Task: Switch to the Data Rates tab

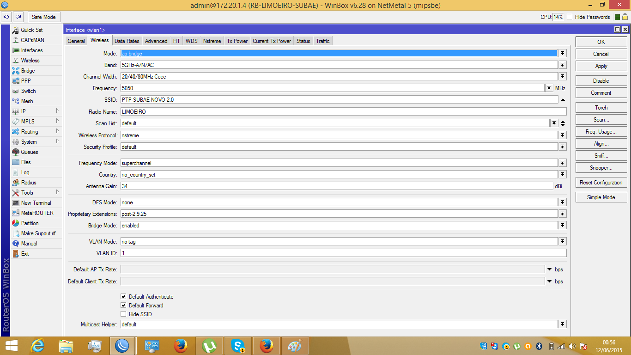Action: click(x=127, y=41)
